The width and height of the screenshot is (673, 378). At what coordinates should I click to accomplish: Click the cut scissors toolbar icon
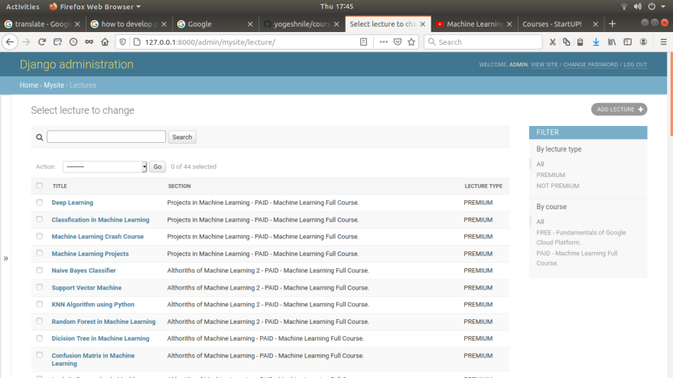click(x=552, y=42)
